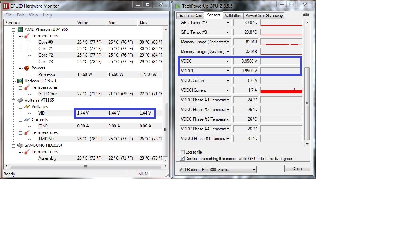This screenshot has height=232, width=413.
Task: Open the GPU Temp. #2 sensor dropdown
Action: [228, 23]
